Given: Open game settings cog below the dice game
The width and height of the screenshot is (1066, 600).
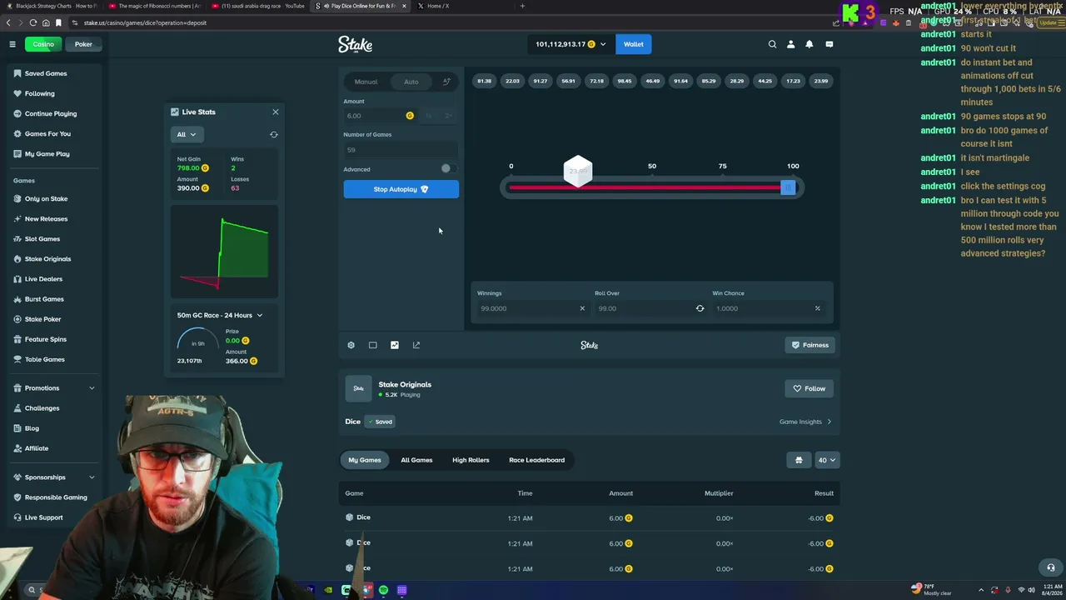Looking at the screenshot, I should coord(351,345).
